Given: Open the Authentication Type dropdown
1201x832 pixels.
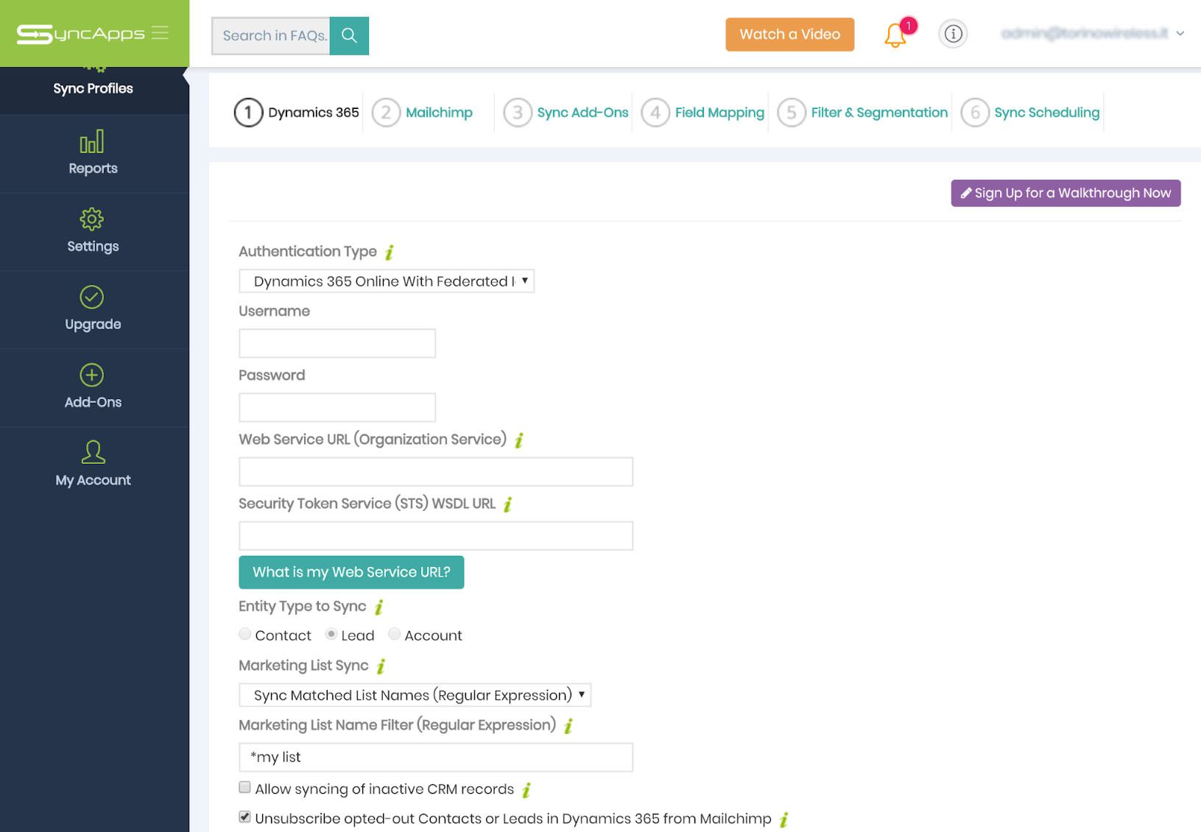Looking at the screenshot, I should tap(387, 281).
